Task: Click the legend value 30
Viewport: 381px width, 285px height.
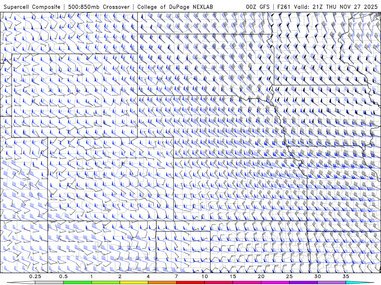Action: (x=318, y=276)
